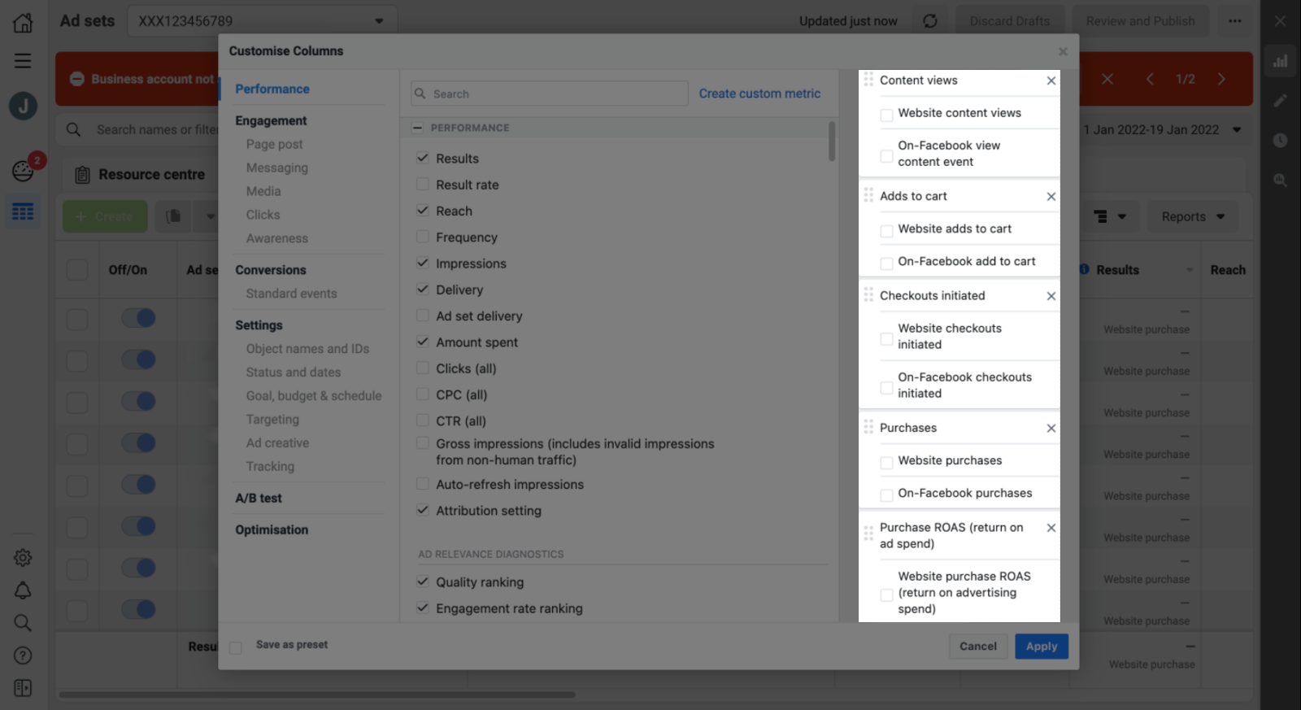Screen dimensions: 1301x710
Task: Open the settings gear in sidebar
Action: click(23, 557)
